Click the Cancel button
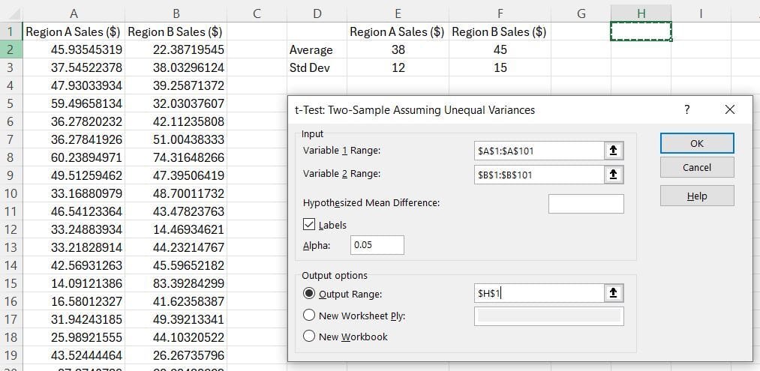Screen dimensions: 760x371 click(x=696, y=168)
